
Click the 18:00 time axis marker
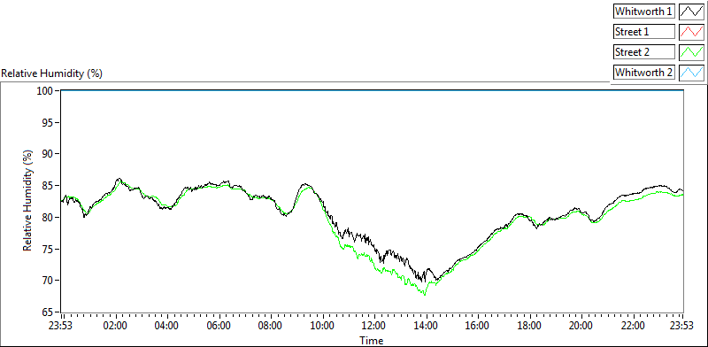(x=529, y=326)
